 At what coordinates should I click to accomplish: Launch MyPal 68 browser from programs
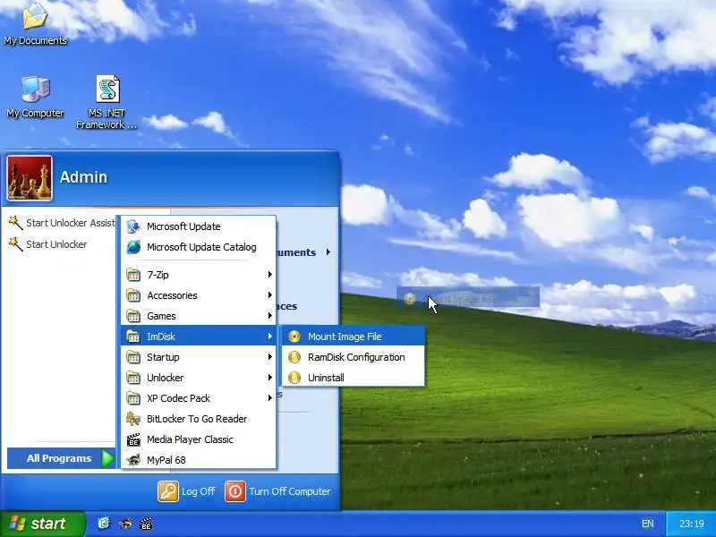[x=198, y=459]
